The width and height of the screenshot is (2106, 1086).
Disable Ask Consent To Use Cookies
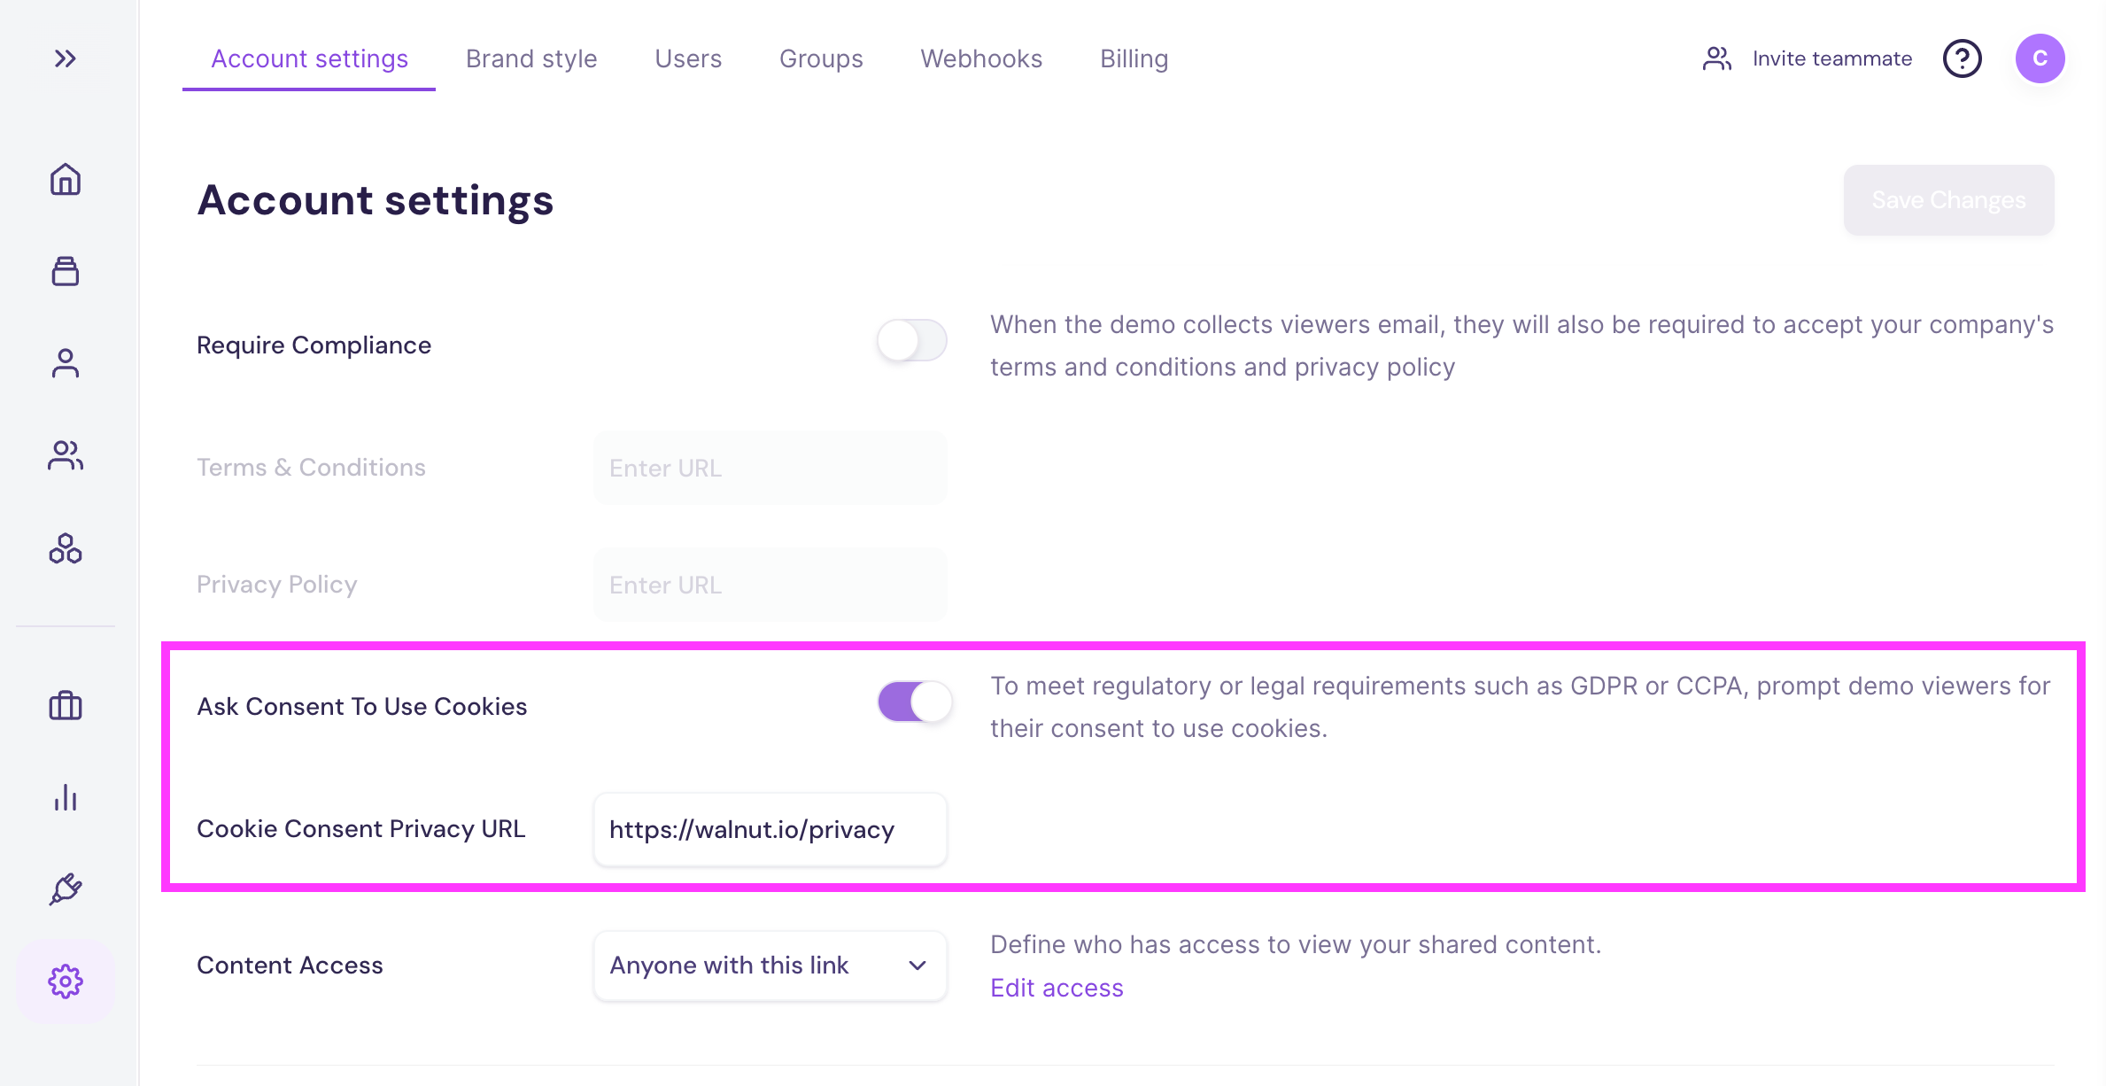pyautogui.click(x=914, y=702)
